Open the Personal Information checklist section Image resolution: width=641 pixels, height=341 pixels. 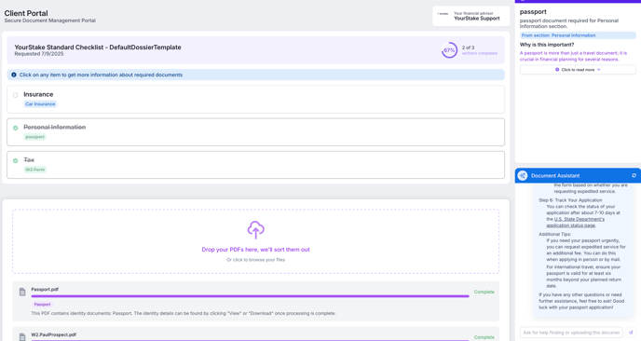click(x=255, y=132)
